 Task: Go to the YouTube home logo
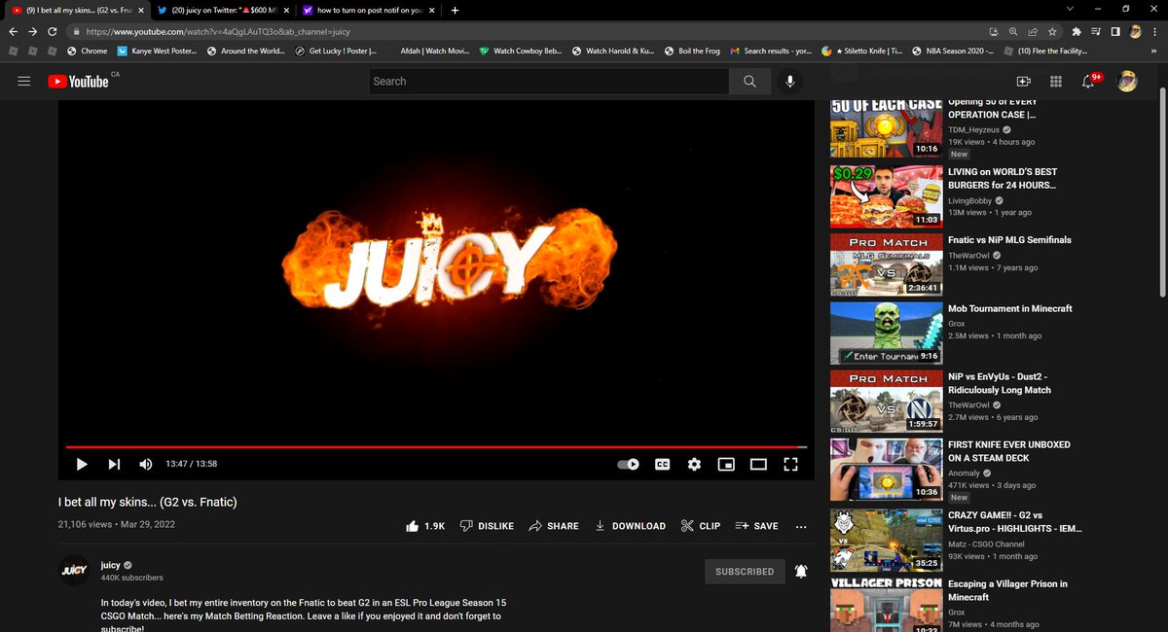click(78, 82)
